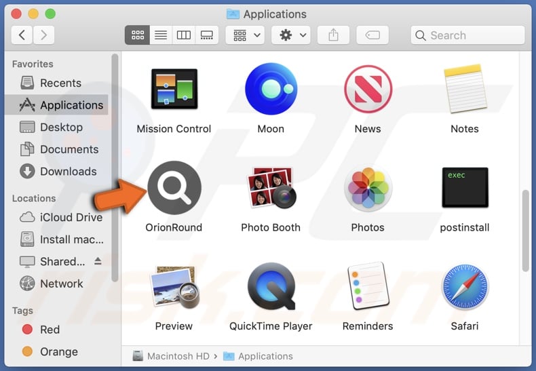Select the postinstall exec file icon

click(465, 187)
